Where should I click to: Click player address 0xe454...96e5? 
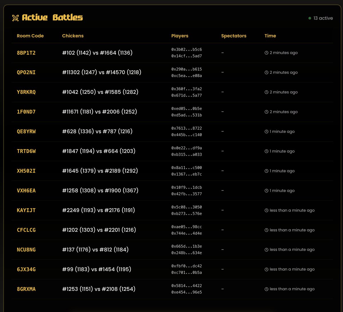(187, 292)
